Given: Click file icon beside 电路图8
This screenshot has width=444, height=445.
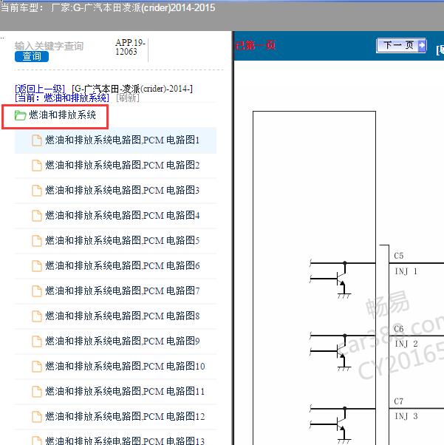Looking at the screenshot, I should [37, 316].
